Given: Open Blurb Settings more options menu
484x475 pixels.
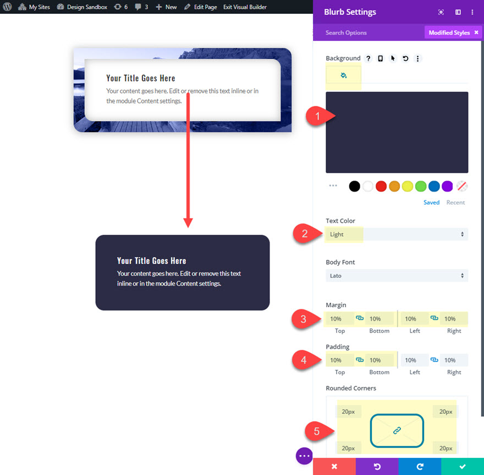Looking at the screenshot, I should [472, 12].
